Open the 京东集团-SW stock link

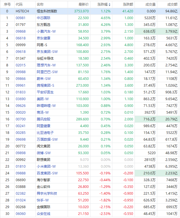[47, 52]
